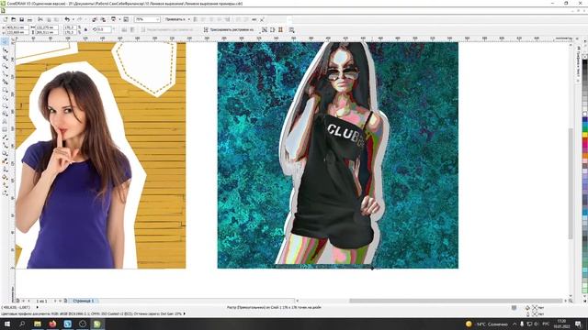
Task: Pick the white swatch in color palette
Action: (584, 114)
